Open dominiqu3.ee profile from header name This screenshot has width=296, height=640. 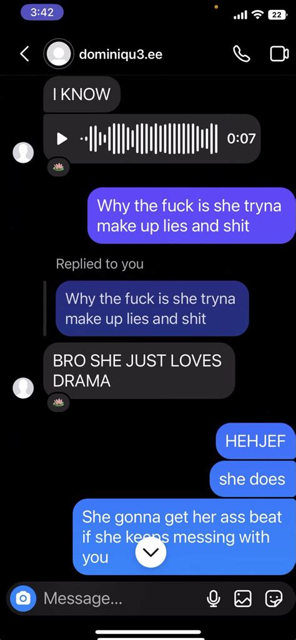pyautogui.click(x=121, y=54)
